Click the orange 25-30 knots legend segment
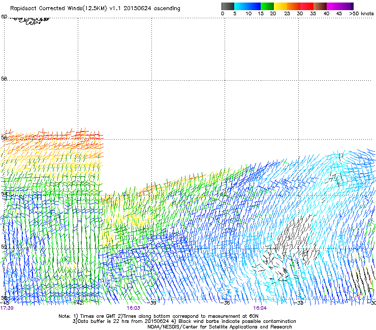 pyautogui.click(x=294, y=6)
